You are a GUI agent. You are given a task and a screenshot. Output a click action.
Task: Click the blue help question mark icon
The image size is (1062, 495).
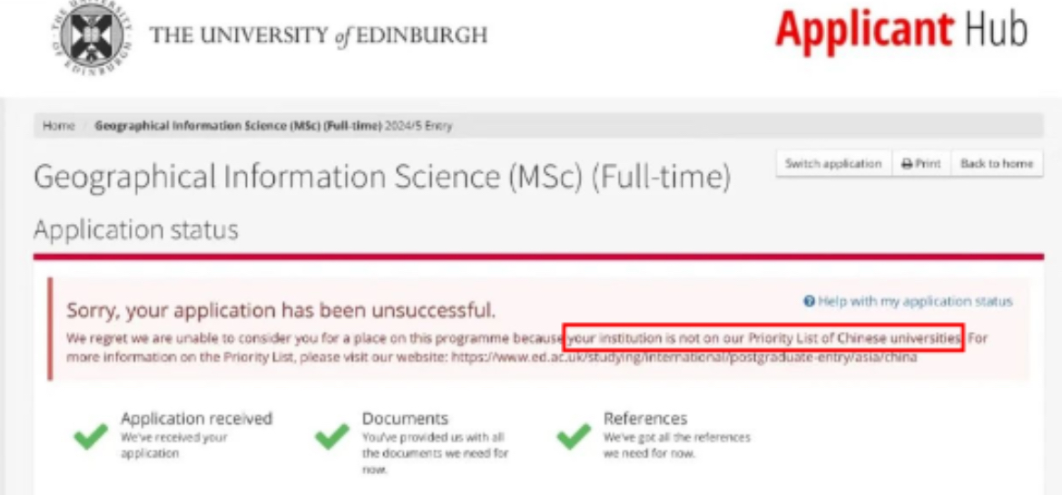[x=808, y=302]
